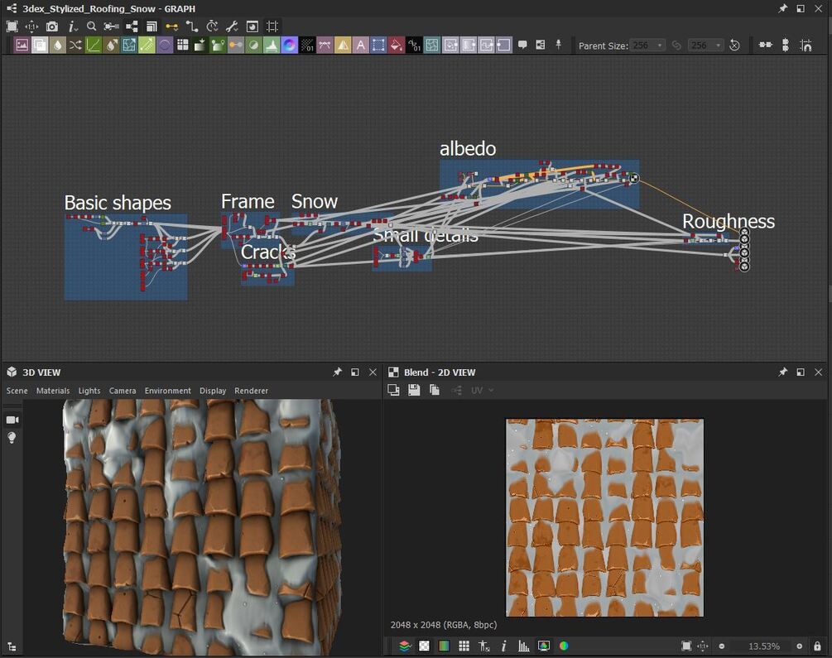Show histogram in the 2D view
832x658 pixels.
524,646
